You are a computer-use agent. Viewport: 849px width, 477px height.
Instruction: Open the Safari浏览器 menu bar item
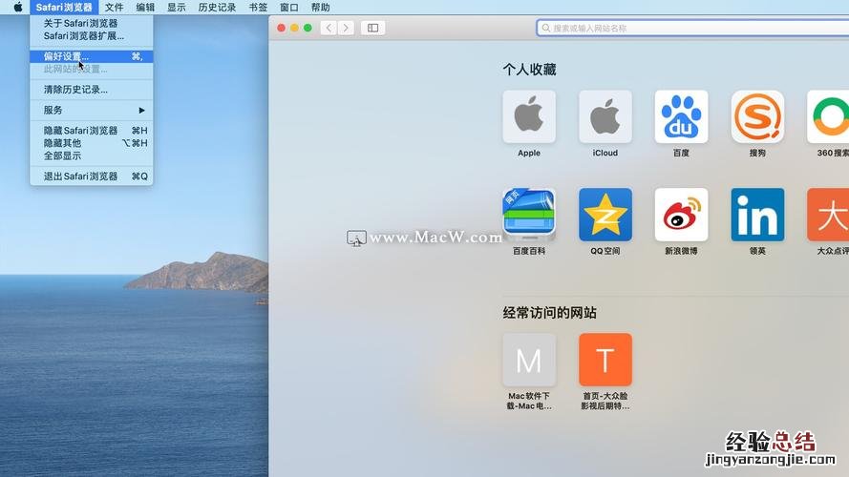tap(64, 7)
